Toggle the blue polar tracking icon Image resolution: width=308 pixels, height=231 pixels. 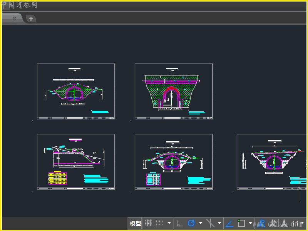coord(191,223)
